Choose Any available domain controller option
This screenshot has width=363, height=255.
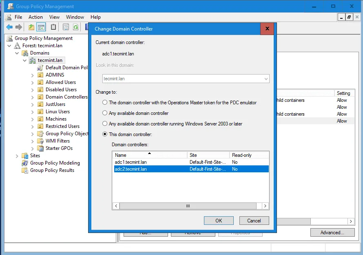pos(105,113)
